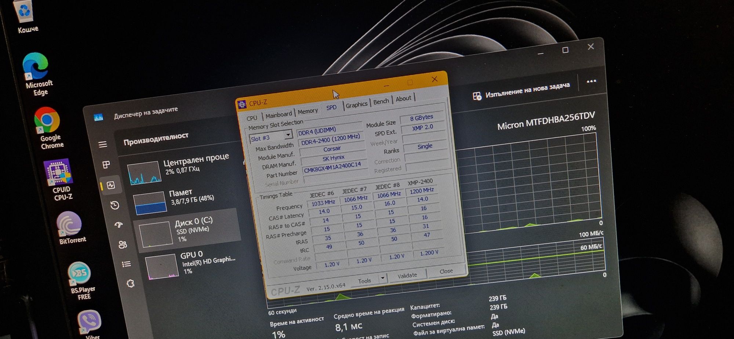
Task: Open Users icon in Task Manager sidebar
Action: pos(123,244)
